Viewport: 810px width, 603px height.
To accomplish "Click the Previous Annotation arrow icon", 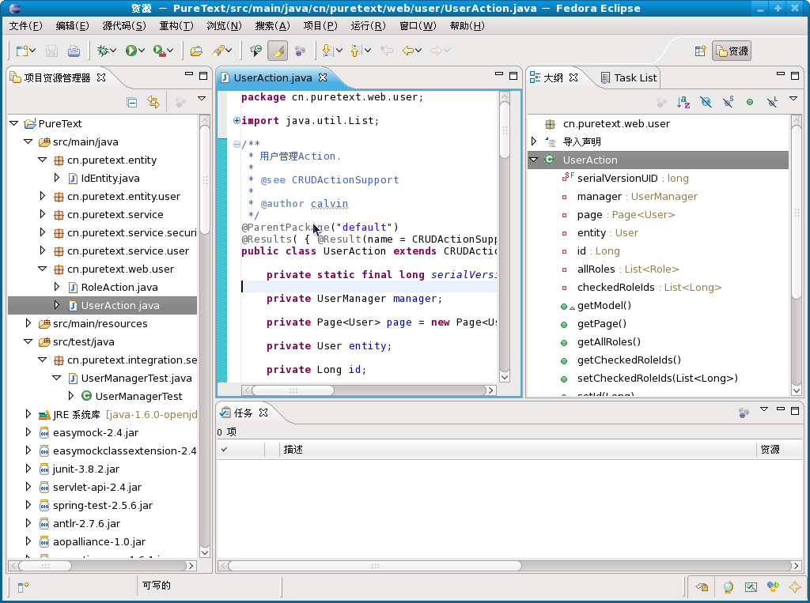I will (x=357, y=51).
